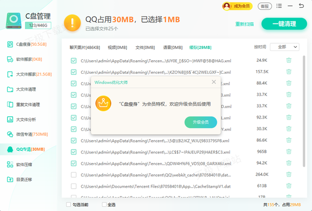Check the webkit_cache file row checkbox

coord(74,175)
